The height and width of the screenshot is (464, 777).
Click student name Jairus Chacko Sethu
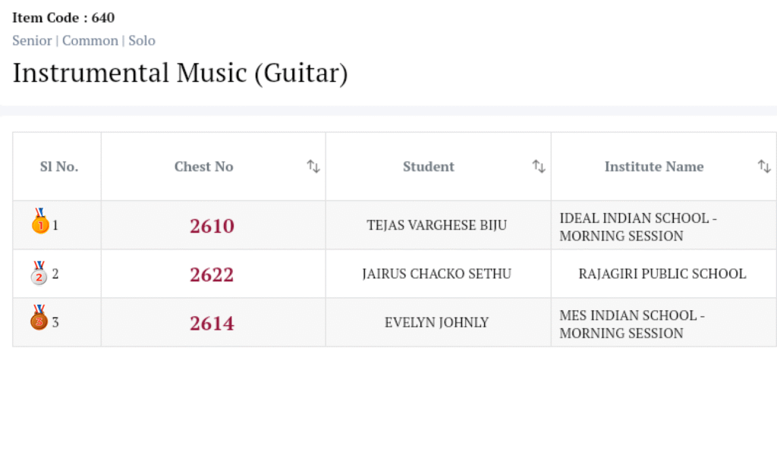coord(437,274)
